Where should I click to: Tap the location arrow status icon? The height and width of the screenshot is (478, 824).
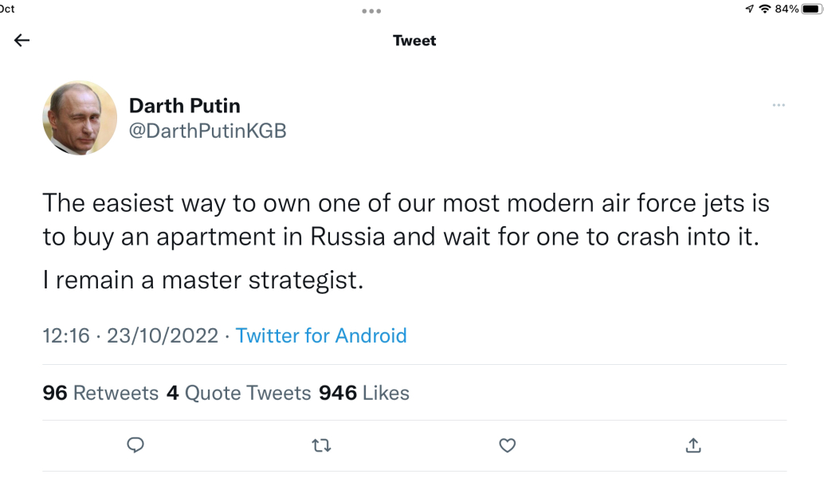[x=749, y=9]
